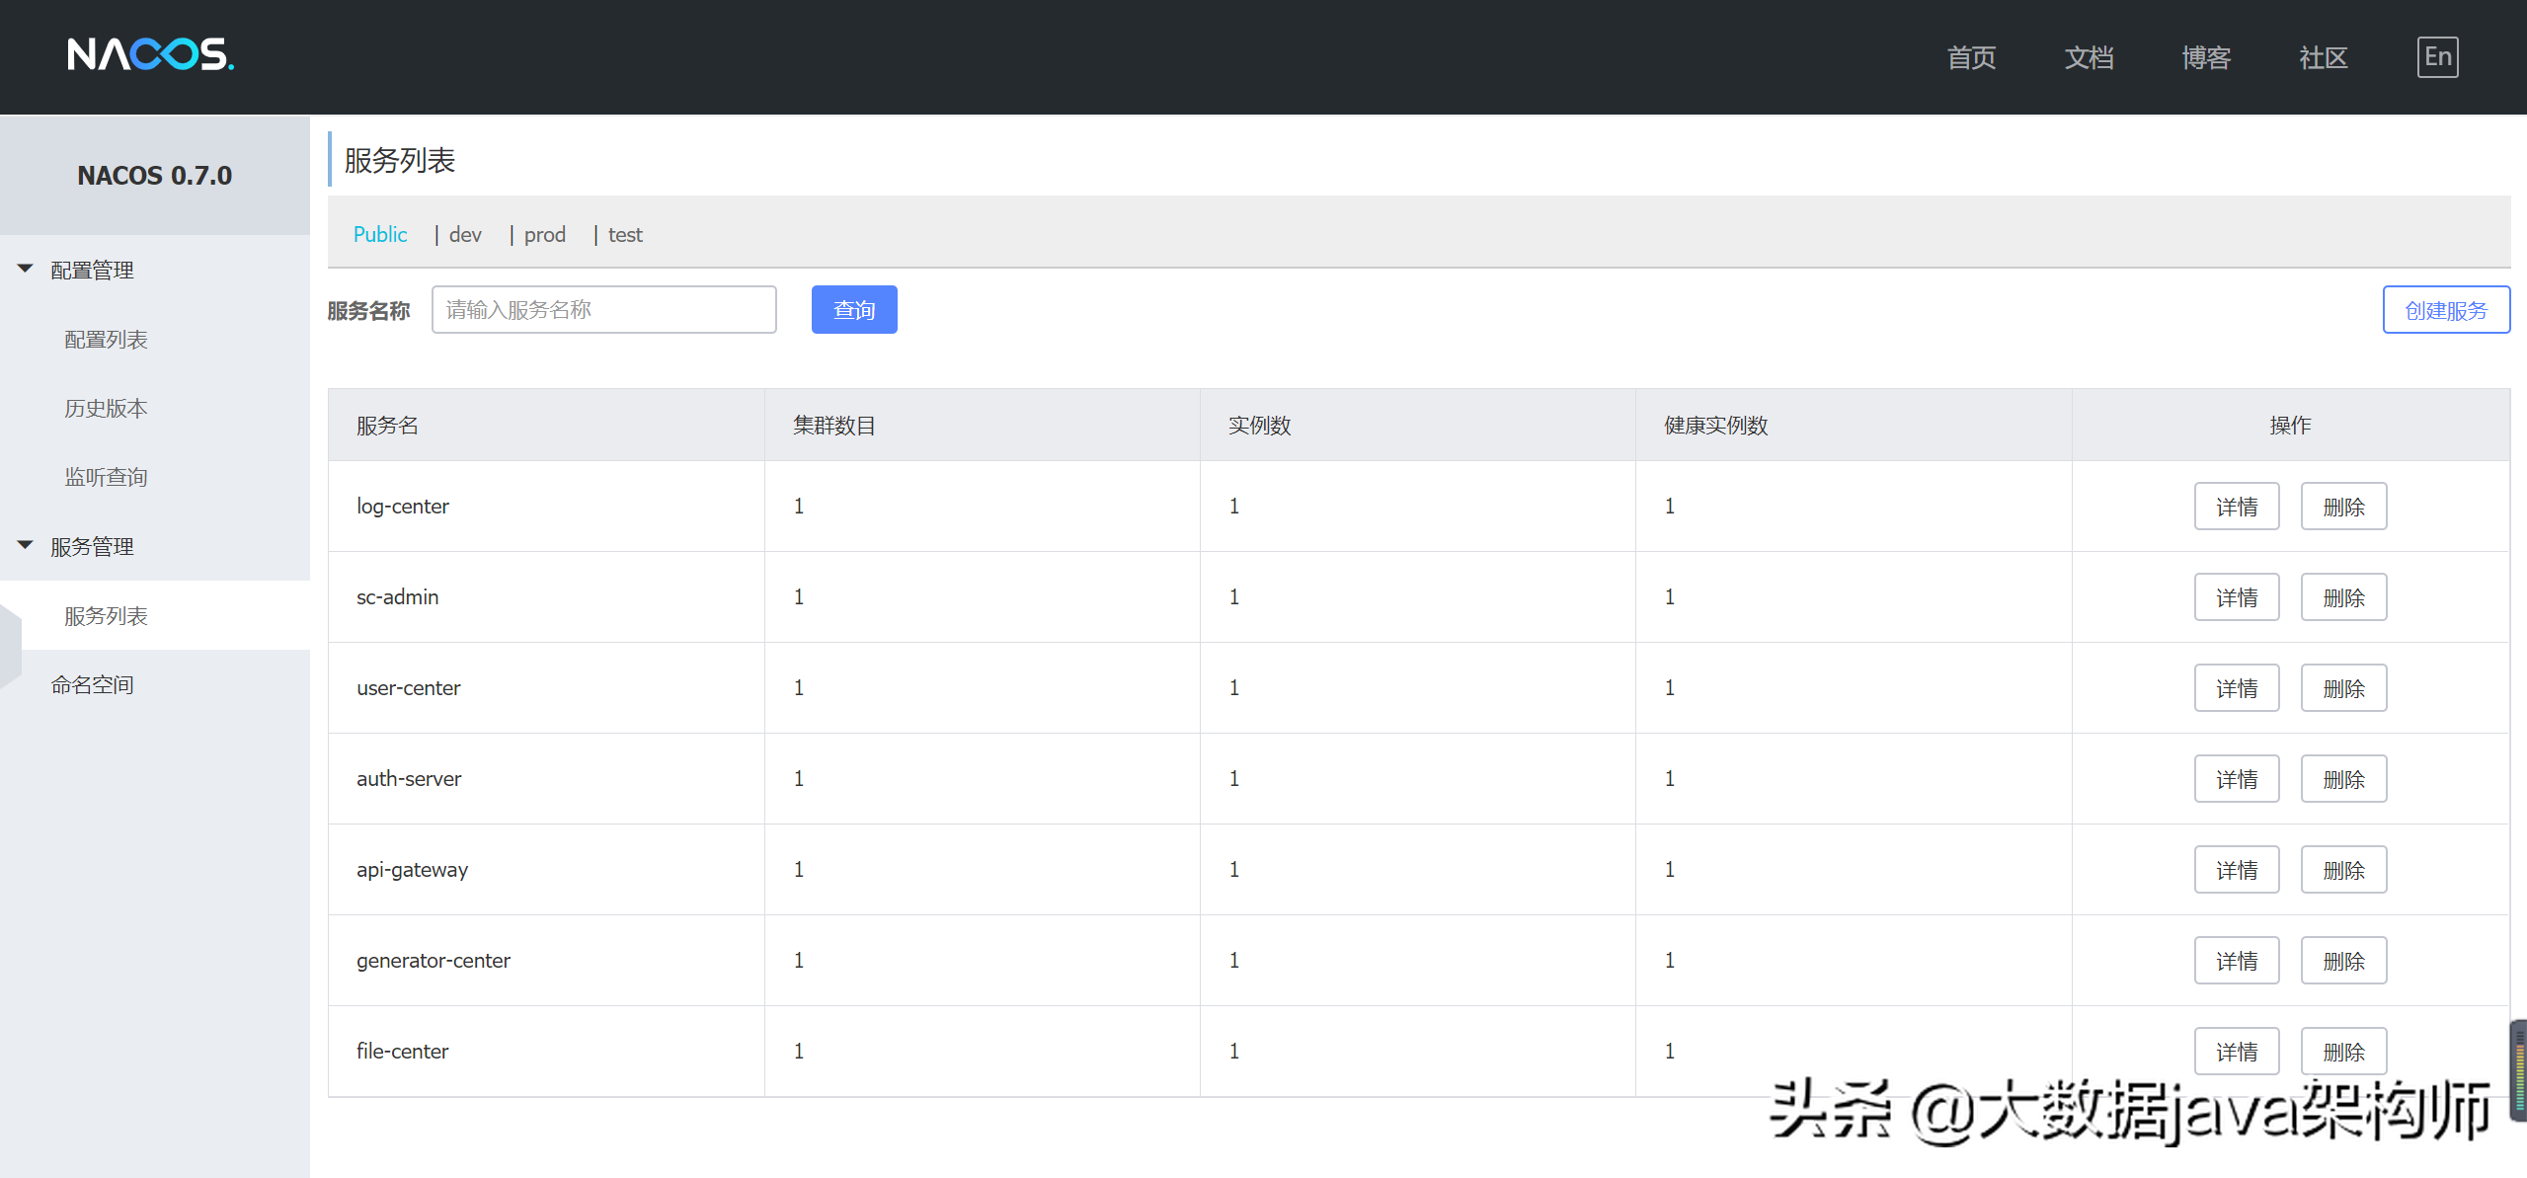This screenshot has height=1178, width=2527.
Task: Open 监听查询 in the sidebar
Action: [106, 478]
